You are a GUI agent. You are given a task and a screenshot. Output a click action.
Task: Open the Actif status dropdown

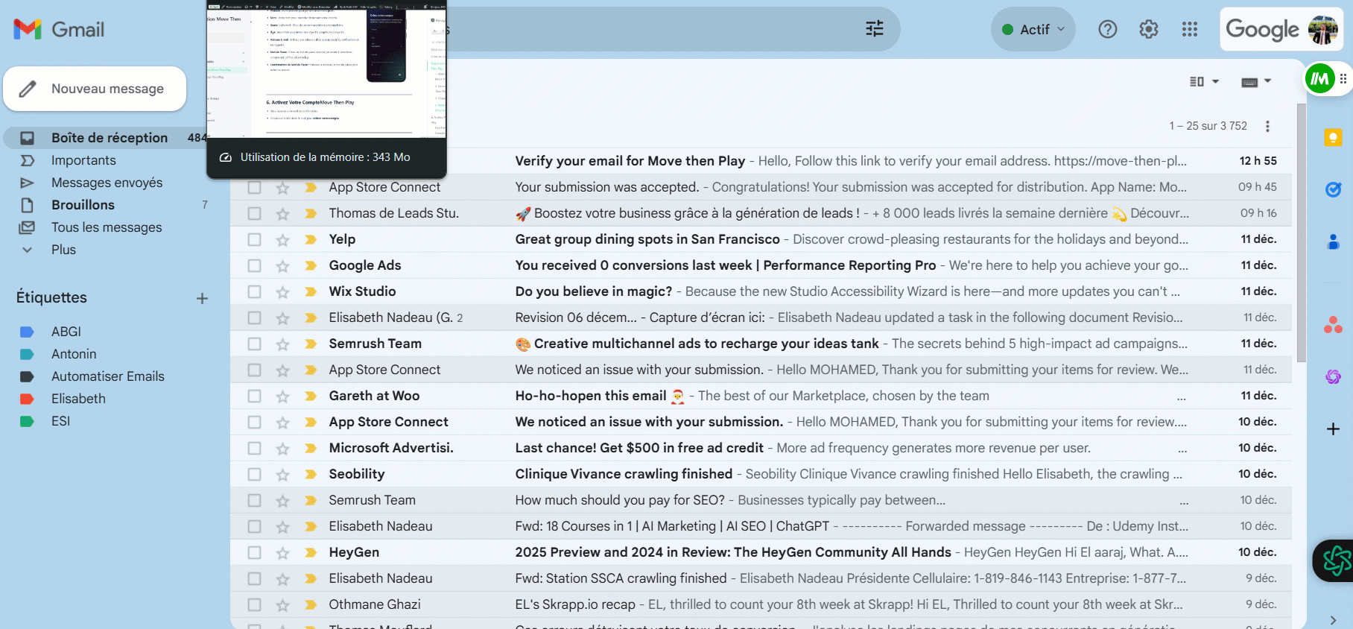click(1033, 29)
